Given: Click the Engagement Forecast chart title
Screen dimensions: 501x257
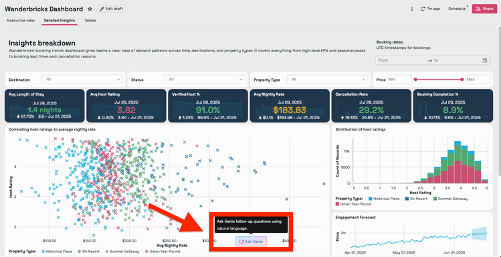Looking at the screenshot, I should pos(355,218).
